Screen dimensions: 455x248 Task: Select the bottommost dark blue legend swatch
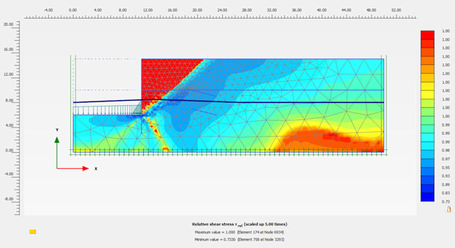point(428,197)
